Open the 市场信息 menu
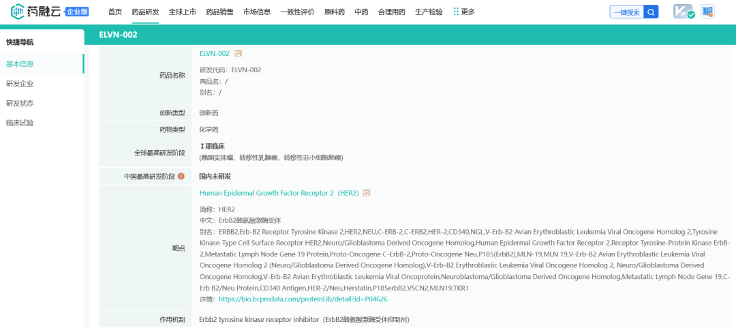The image size is (736, 328). [x=257, y=12]
